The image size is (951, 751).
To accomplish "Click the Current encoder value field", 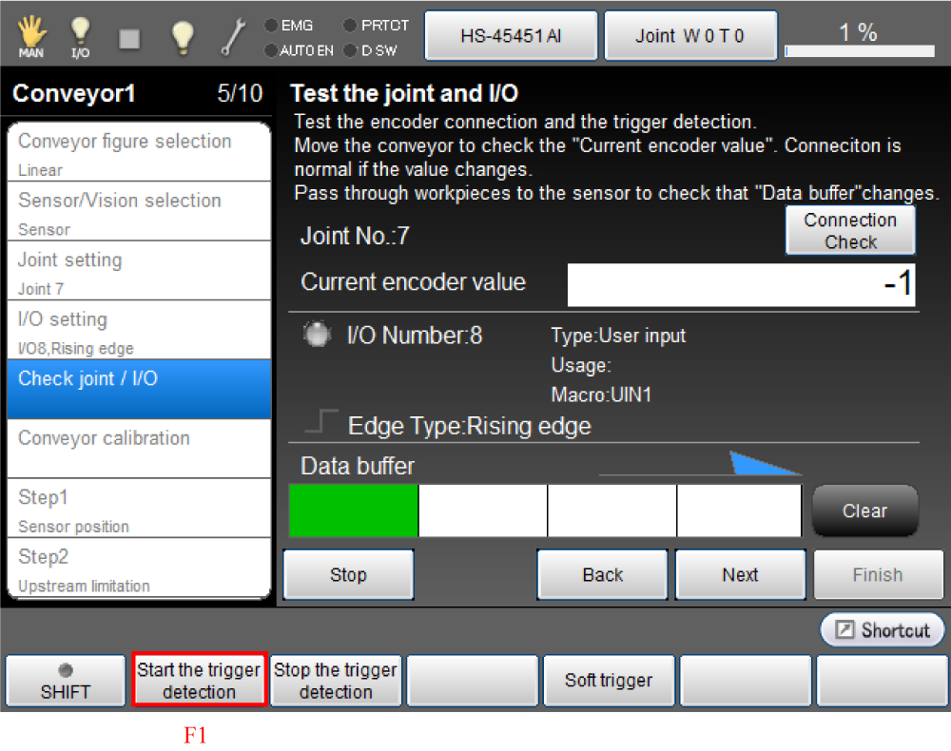I will [x=741, y=284].
